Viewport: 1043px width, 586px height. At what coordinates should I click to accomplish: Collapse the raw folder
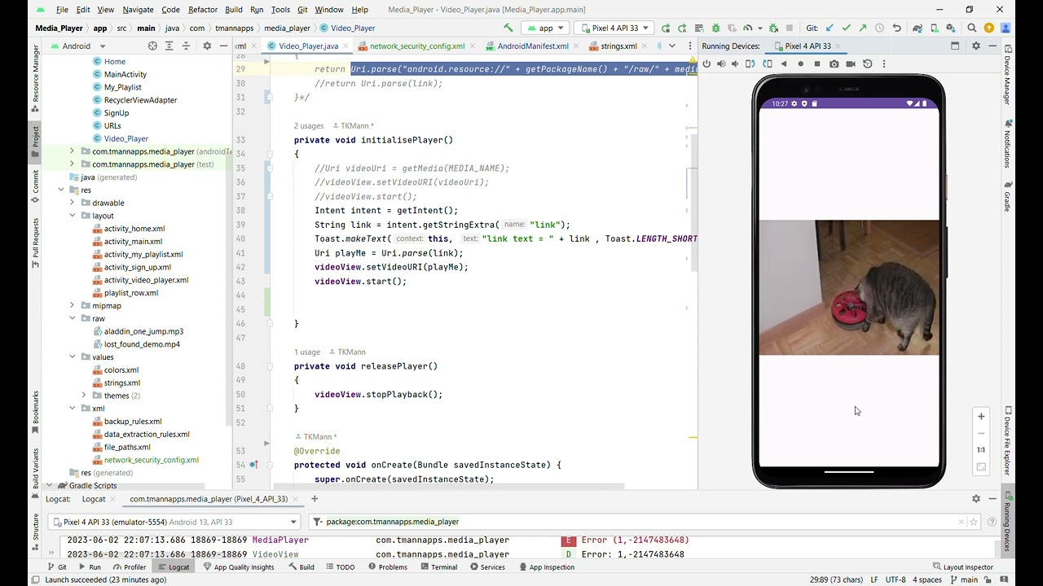(x=73, y=318)
